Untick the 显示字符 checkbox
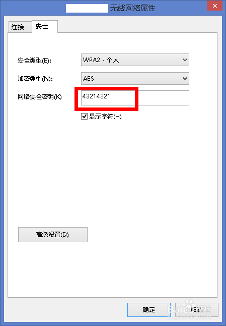Screen dimensions: 226x326 [x=84, y=116]
